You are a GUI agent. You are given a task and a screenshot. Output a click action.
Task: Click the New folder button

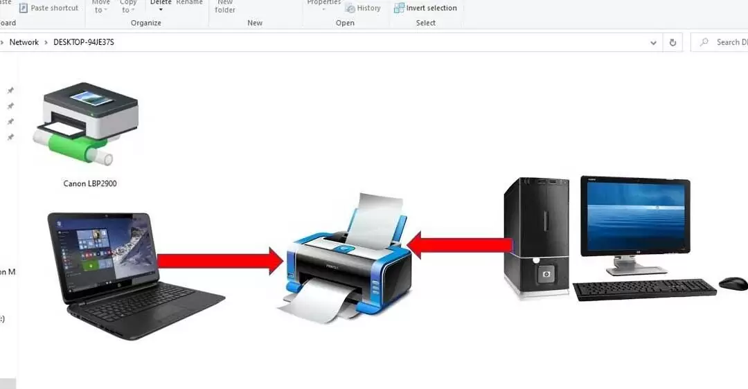(x=225, y=6)
